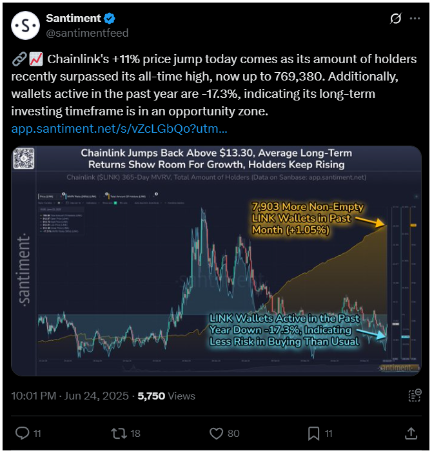Open the @santimentfeed handle
Image resolution: width=432 pixels, height=453 pixels.
(87, 33)
